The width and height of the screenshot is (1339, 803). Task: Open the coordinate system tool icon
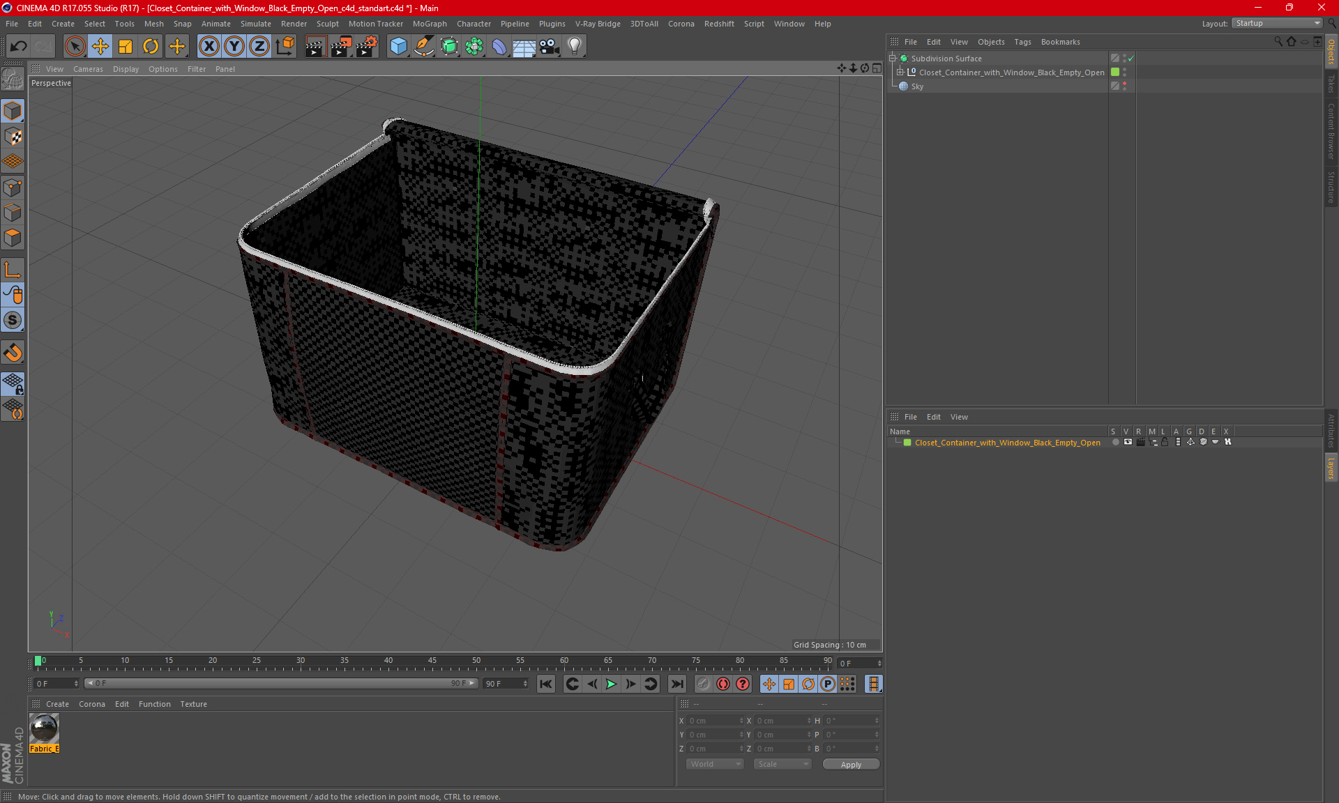tap(285, 47)
